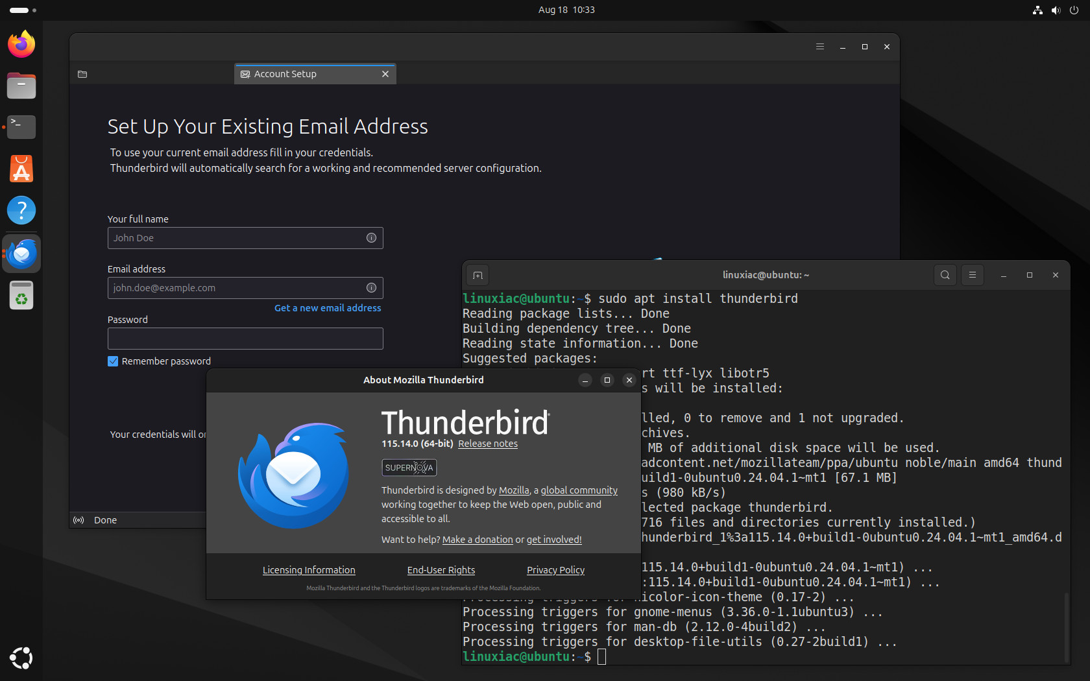Minimize the terminal window
The height and width of the screenshot is (681, 1090).
pos(1004,275)
